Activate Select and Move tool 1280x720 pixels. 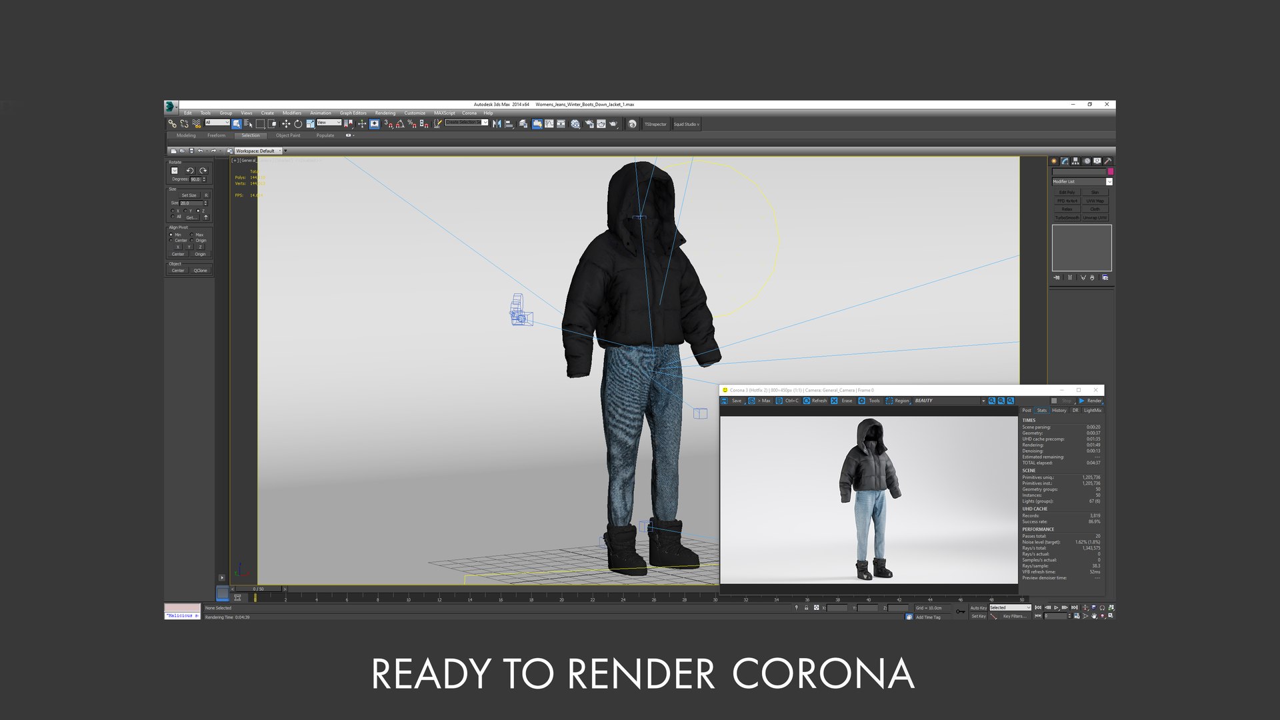click(286, 124)
